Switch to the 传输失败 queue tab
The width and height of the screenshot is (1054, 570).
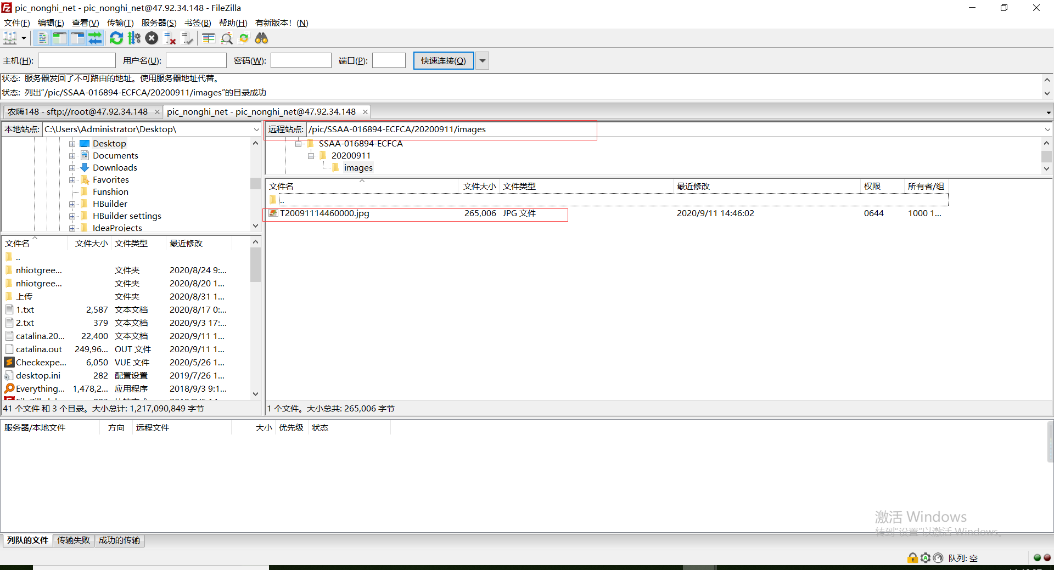coord(74,540)
